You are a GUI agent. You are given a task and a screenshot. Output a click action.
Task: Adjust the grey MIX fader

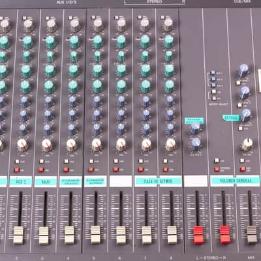coord(252,234)
